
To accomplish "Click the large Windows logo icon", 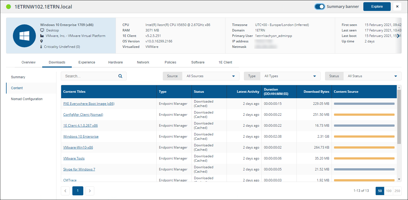I will [x=24, y=36].
